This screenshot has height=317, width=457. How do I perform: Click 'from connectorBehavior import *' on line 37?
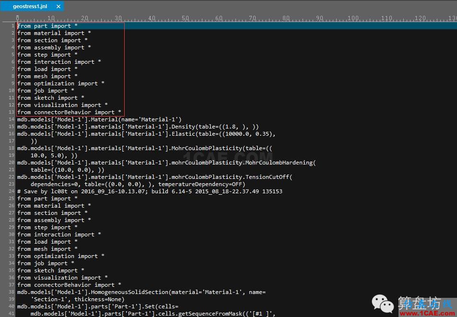[x=69, y=285]
